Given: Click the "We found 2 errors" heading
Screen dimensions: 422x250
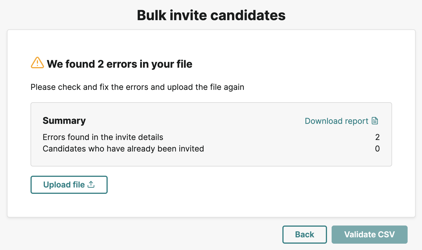Looking at the screenshot, I should 119,64.
